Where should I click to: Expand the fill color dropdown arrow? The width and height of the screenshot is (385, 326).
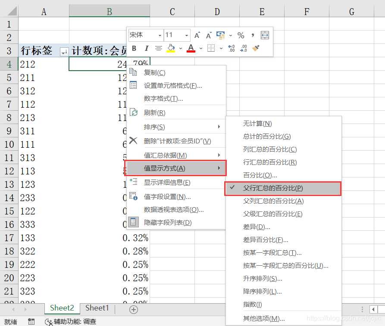tap(181, 49)
